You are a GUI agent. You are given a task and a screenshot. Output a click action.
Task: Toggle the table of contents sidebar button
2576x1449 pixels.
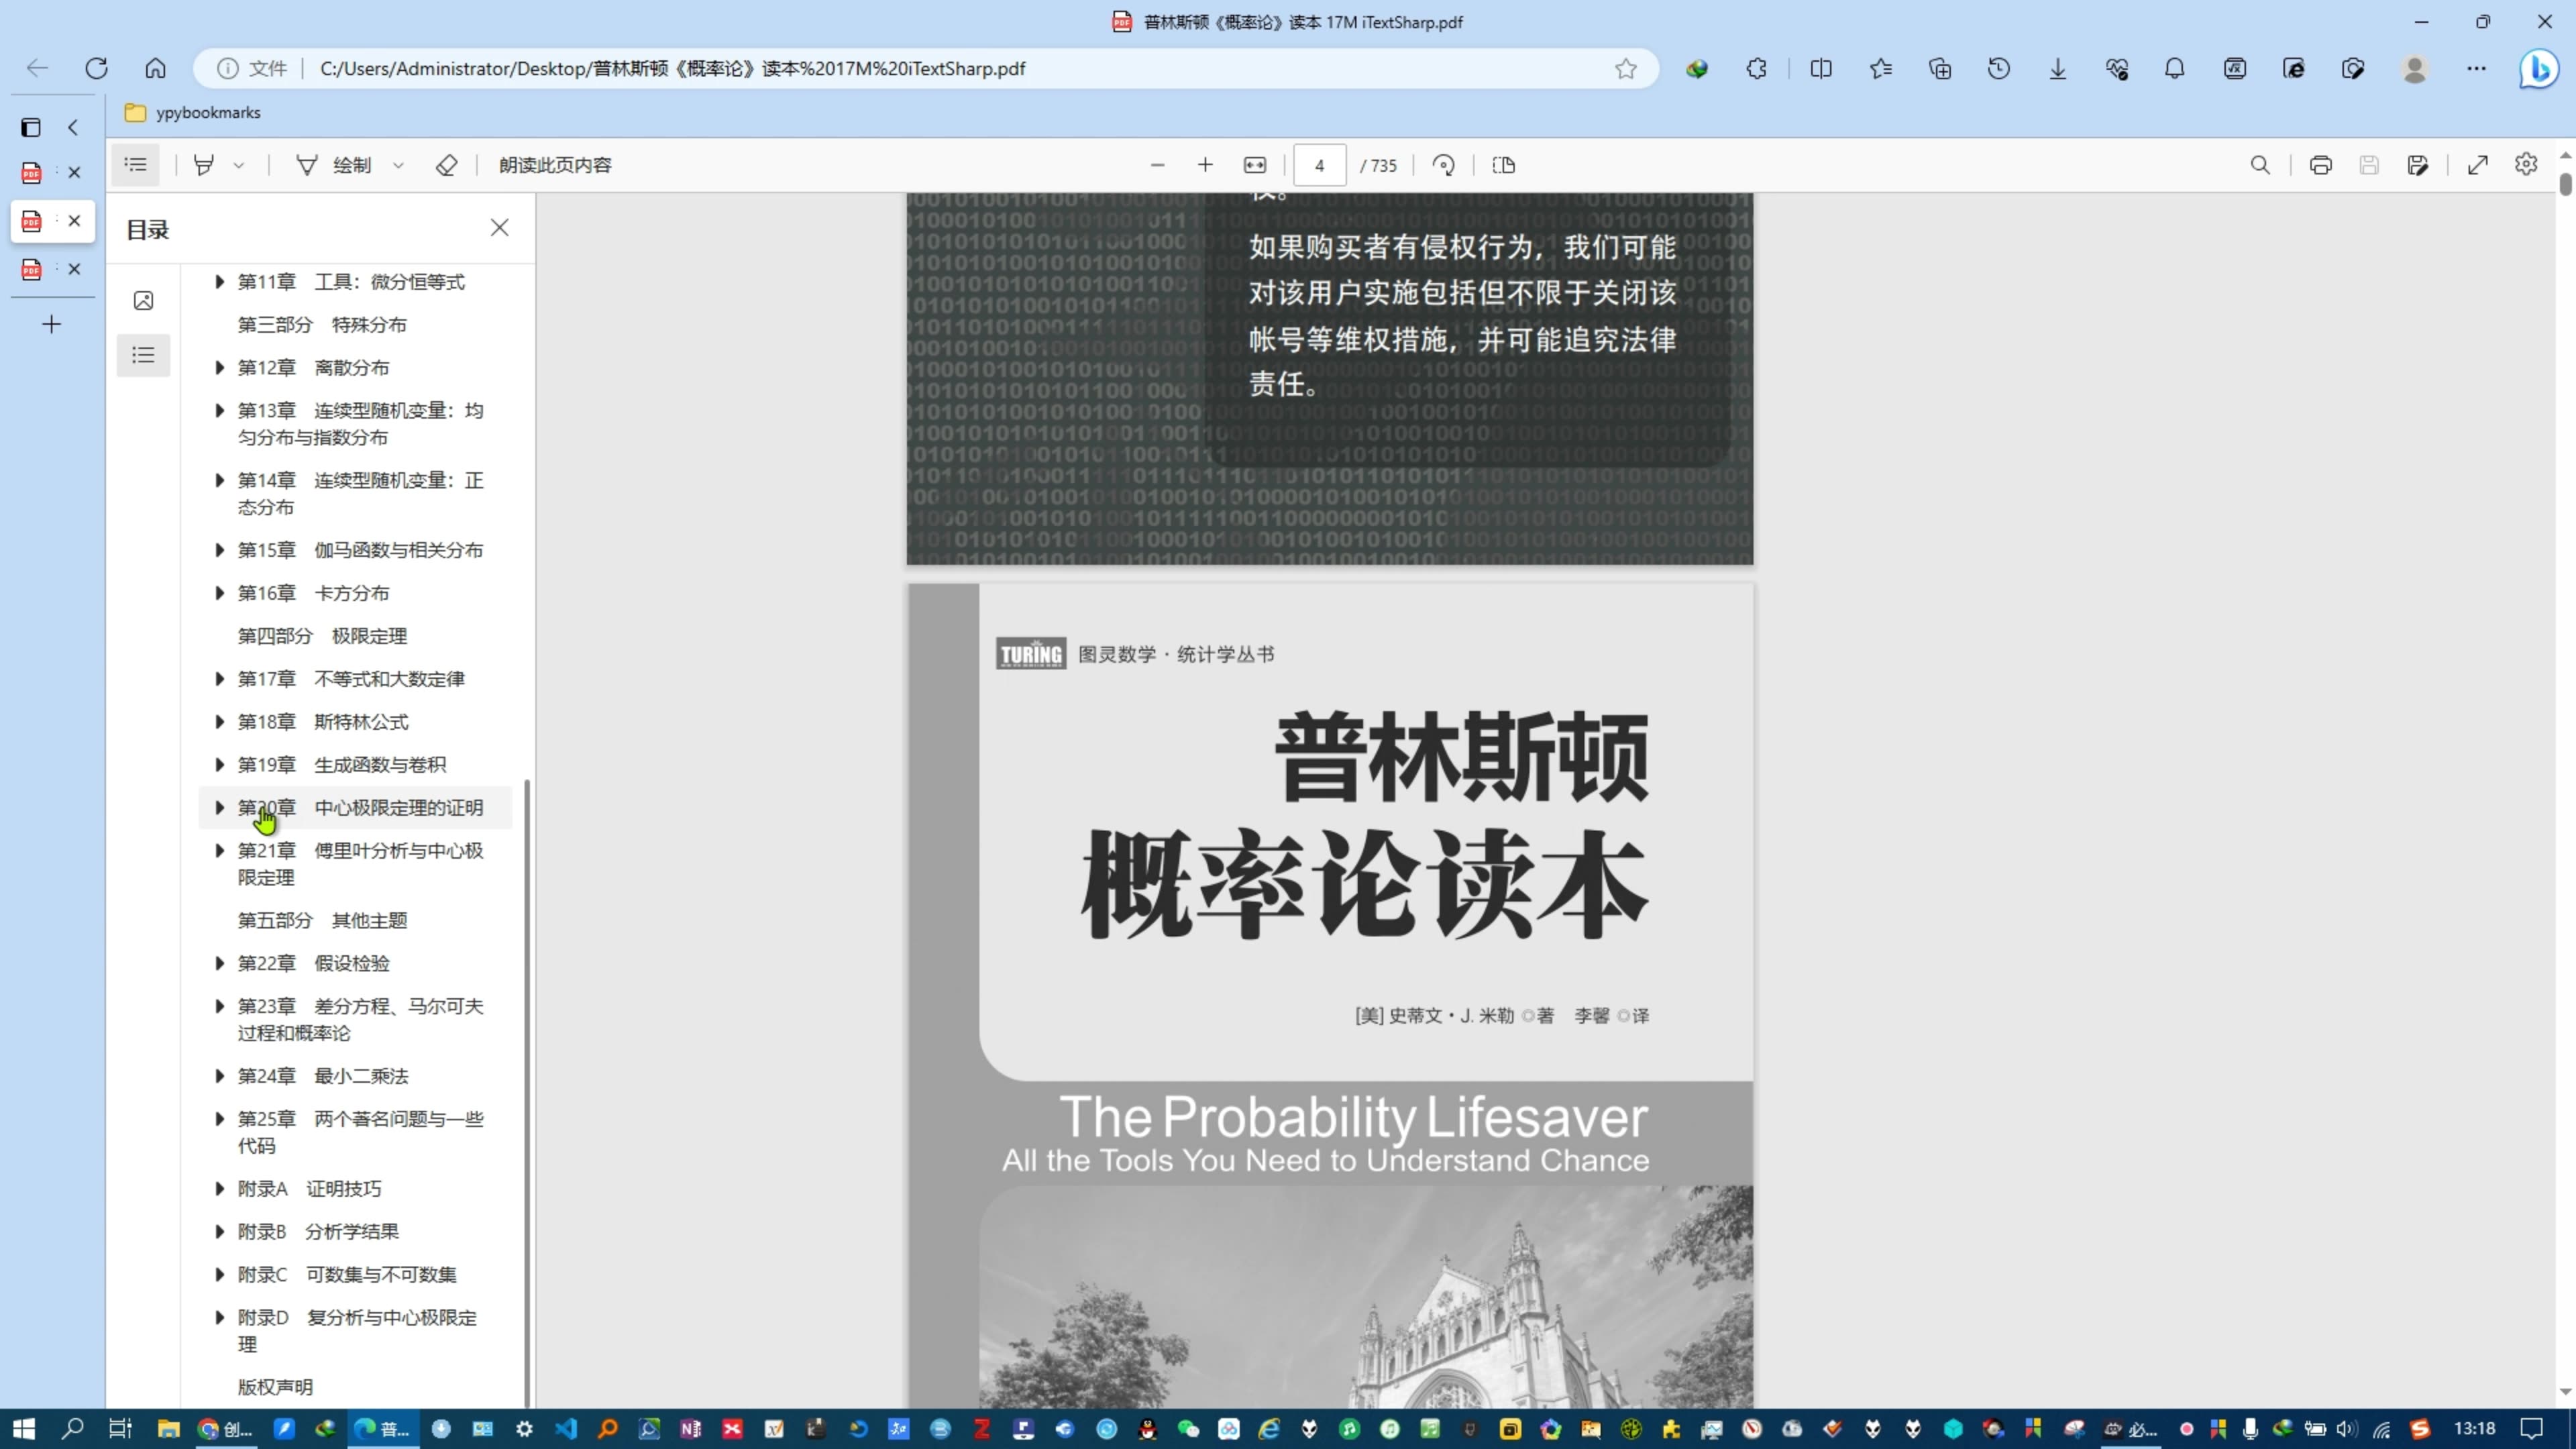click(136, 165)
